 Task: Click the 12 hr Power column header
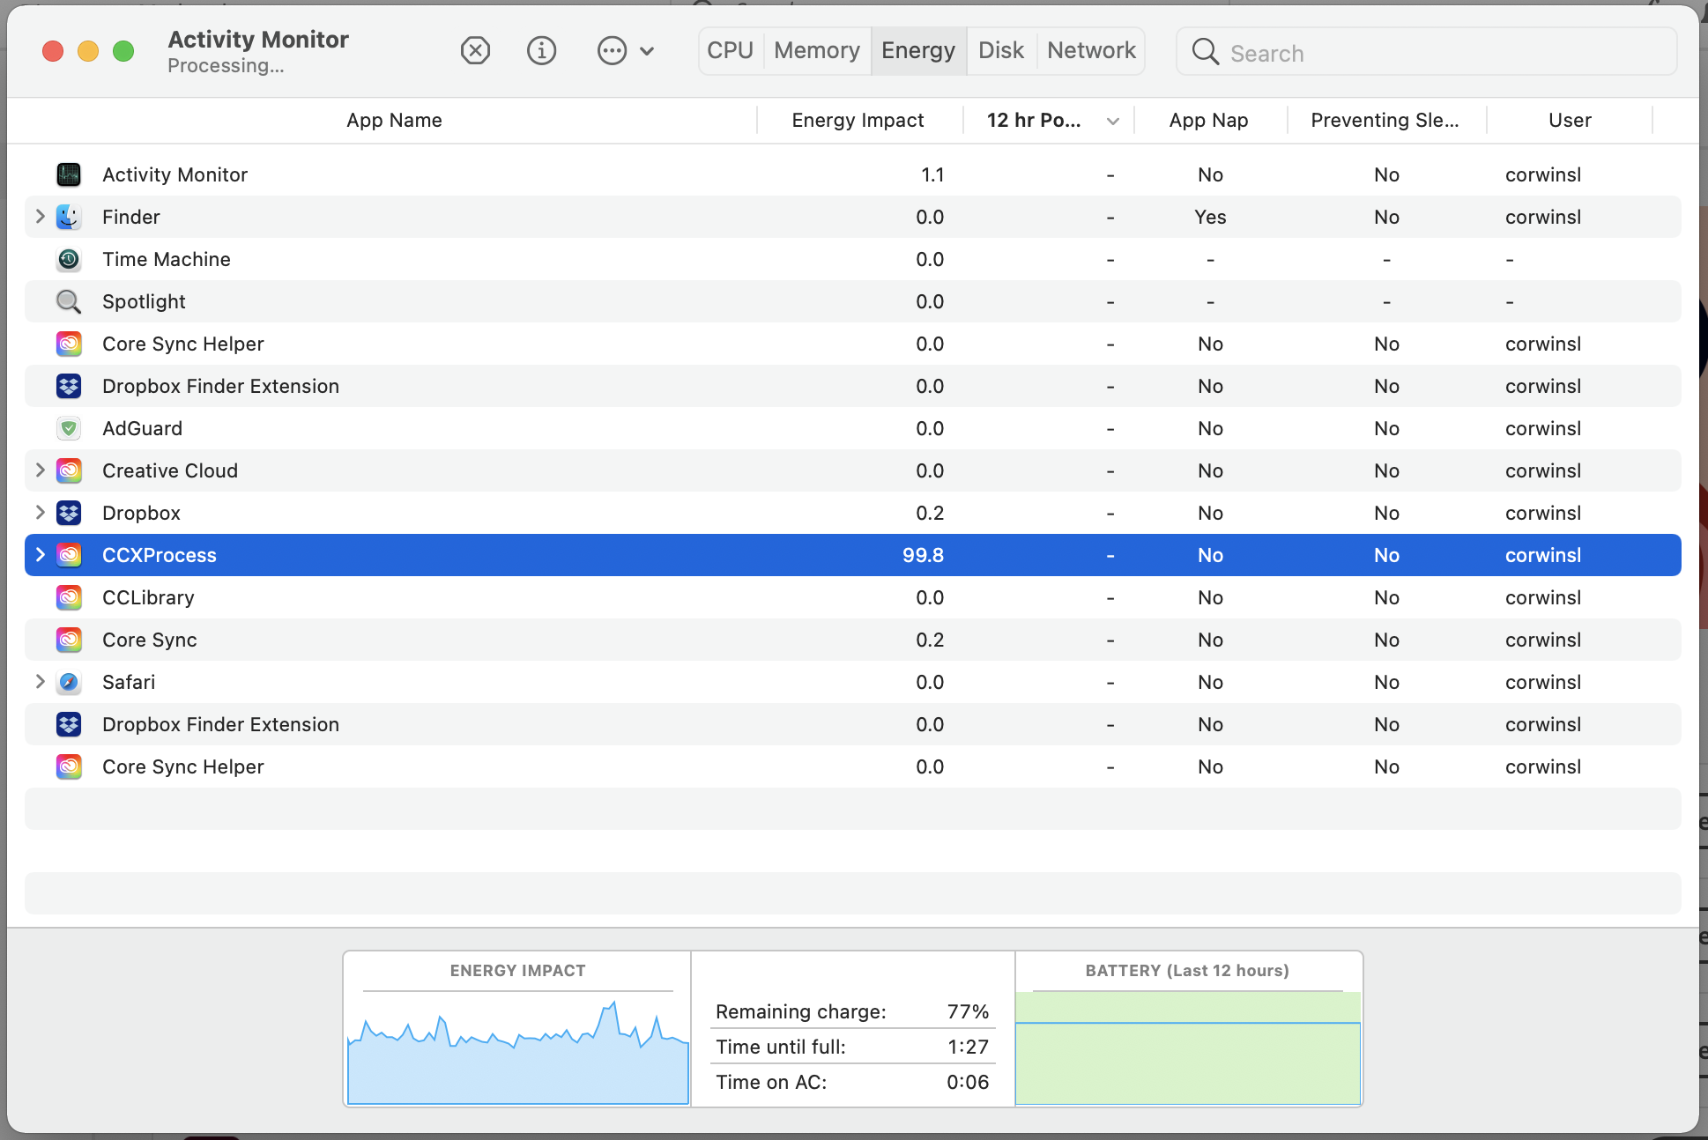pyautogui.click(x=1034, y=120)
